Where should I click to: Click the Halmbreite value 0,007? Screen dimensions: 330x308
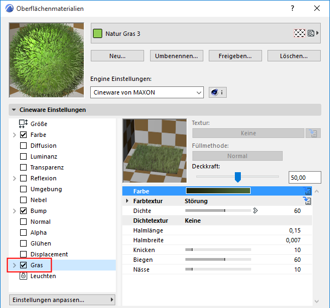293,240
